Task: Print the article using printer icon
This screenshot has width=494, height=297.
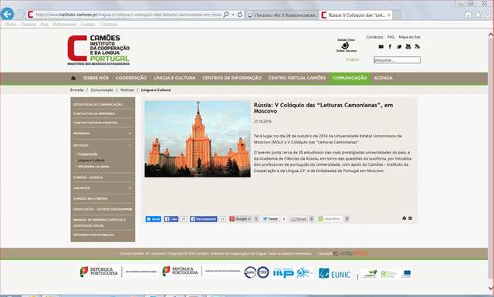Action: [404, 218]
